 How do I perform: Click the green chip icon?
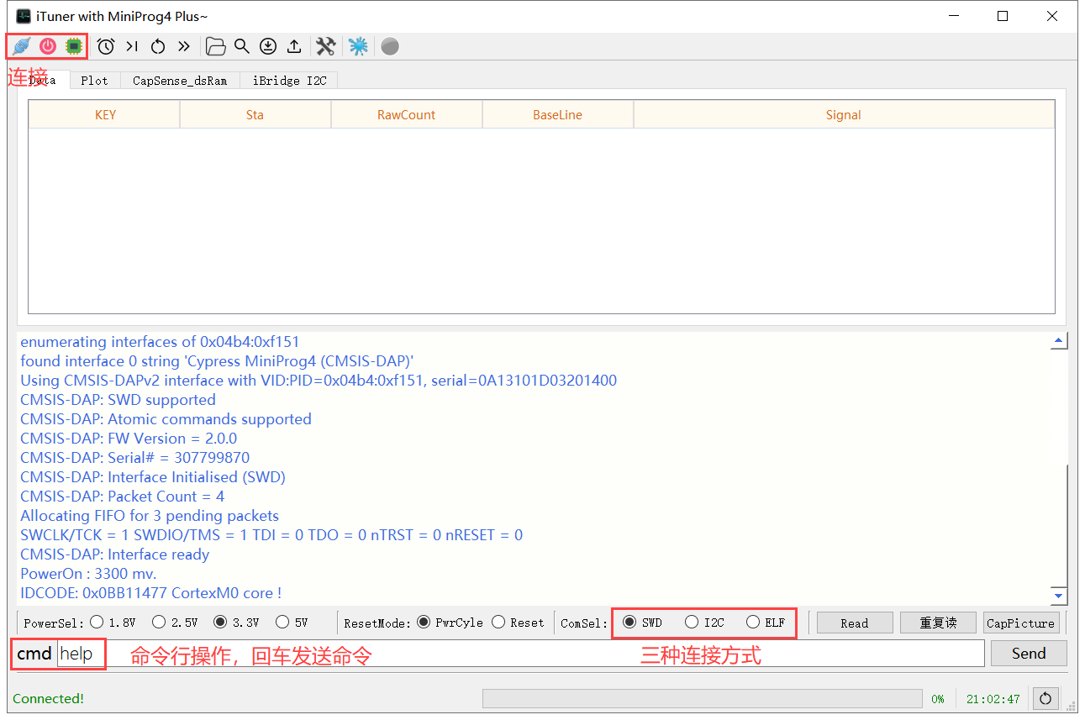74,46
